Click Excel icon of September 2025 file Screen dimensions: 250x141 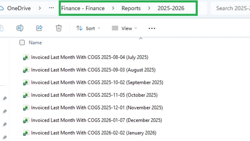tap(26, 83)
